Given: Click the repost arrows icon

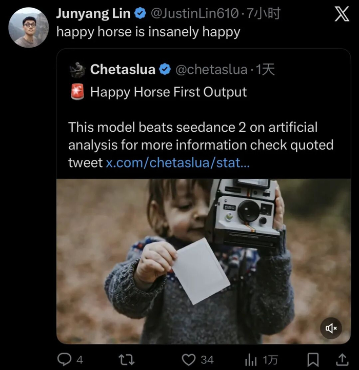Looking at the screenshot, I should point(126,359).
